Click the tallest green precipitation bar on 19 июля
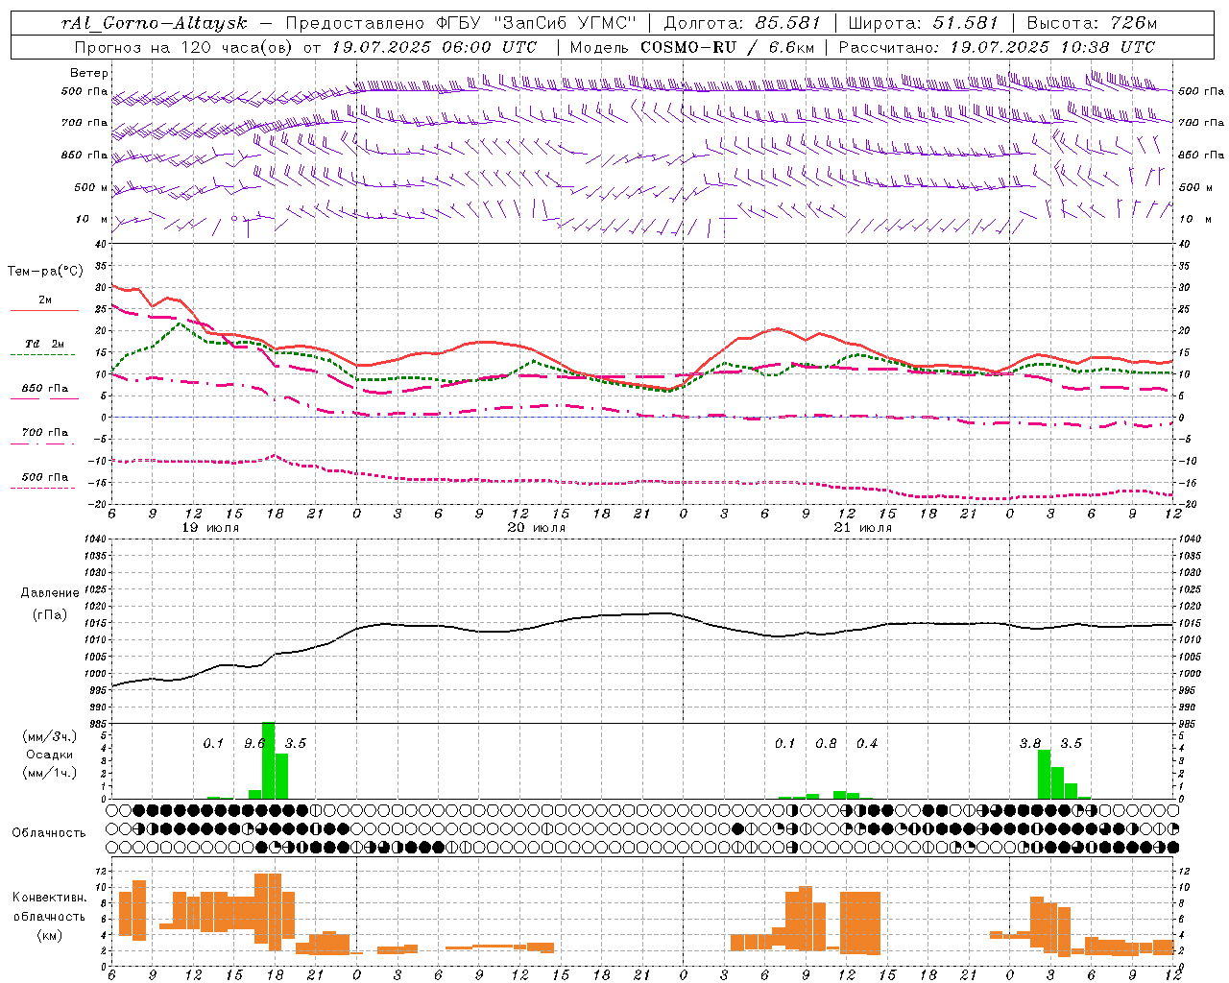The image size is (1229, 983). coord(269,760)
